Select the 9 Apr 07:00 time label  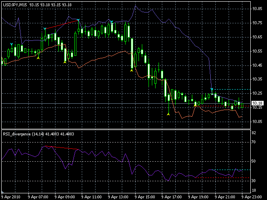point(38,197)
